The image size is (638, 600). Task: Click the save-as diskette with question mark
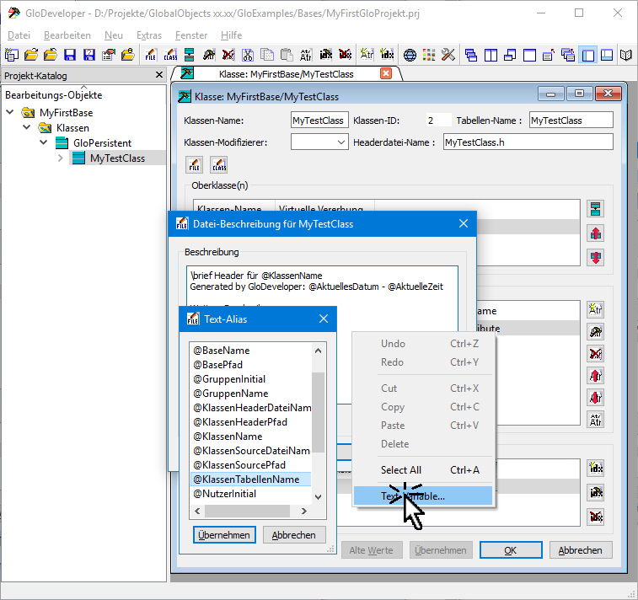89,55
